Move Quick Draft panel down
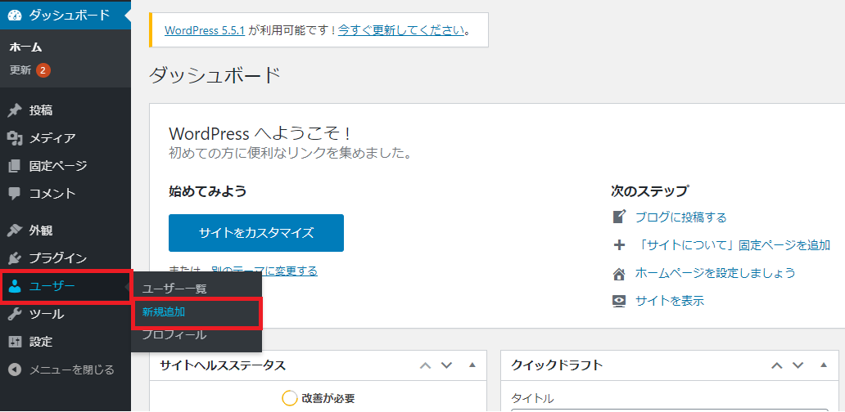This screenshot has width=845, height=412. [798, 365]
